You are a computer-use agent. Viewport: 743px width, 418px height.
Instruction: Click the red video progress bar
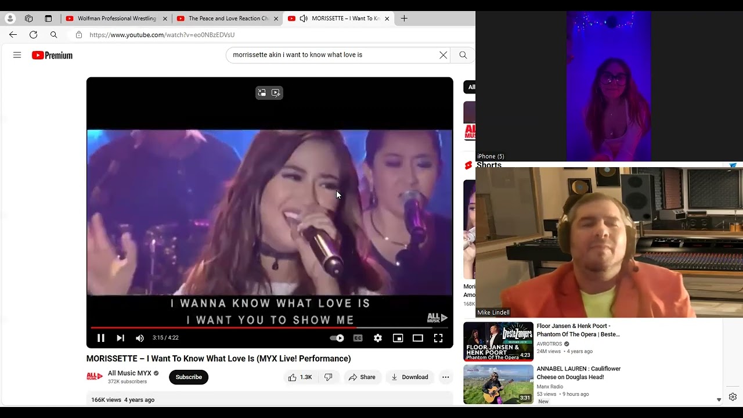[x=269, y=327]
